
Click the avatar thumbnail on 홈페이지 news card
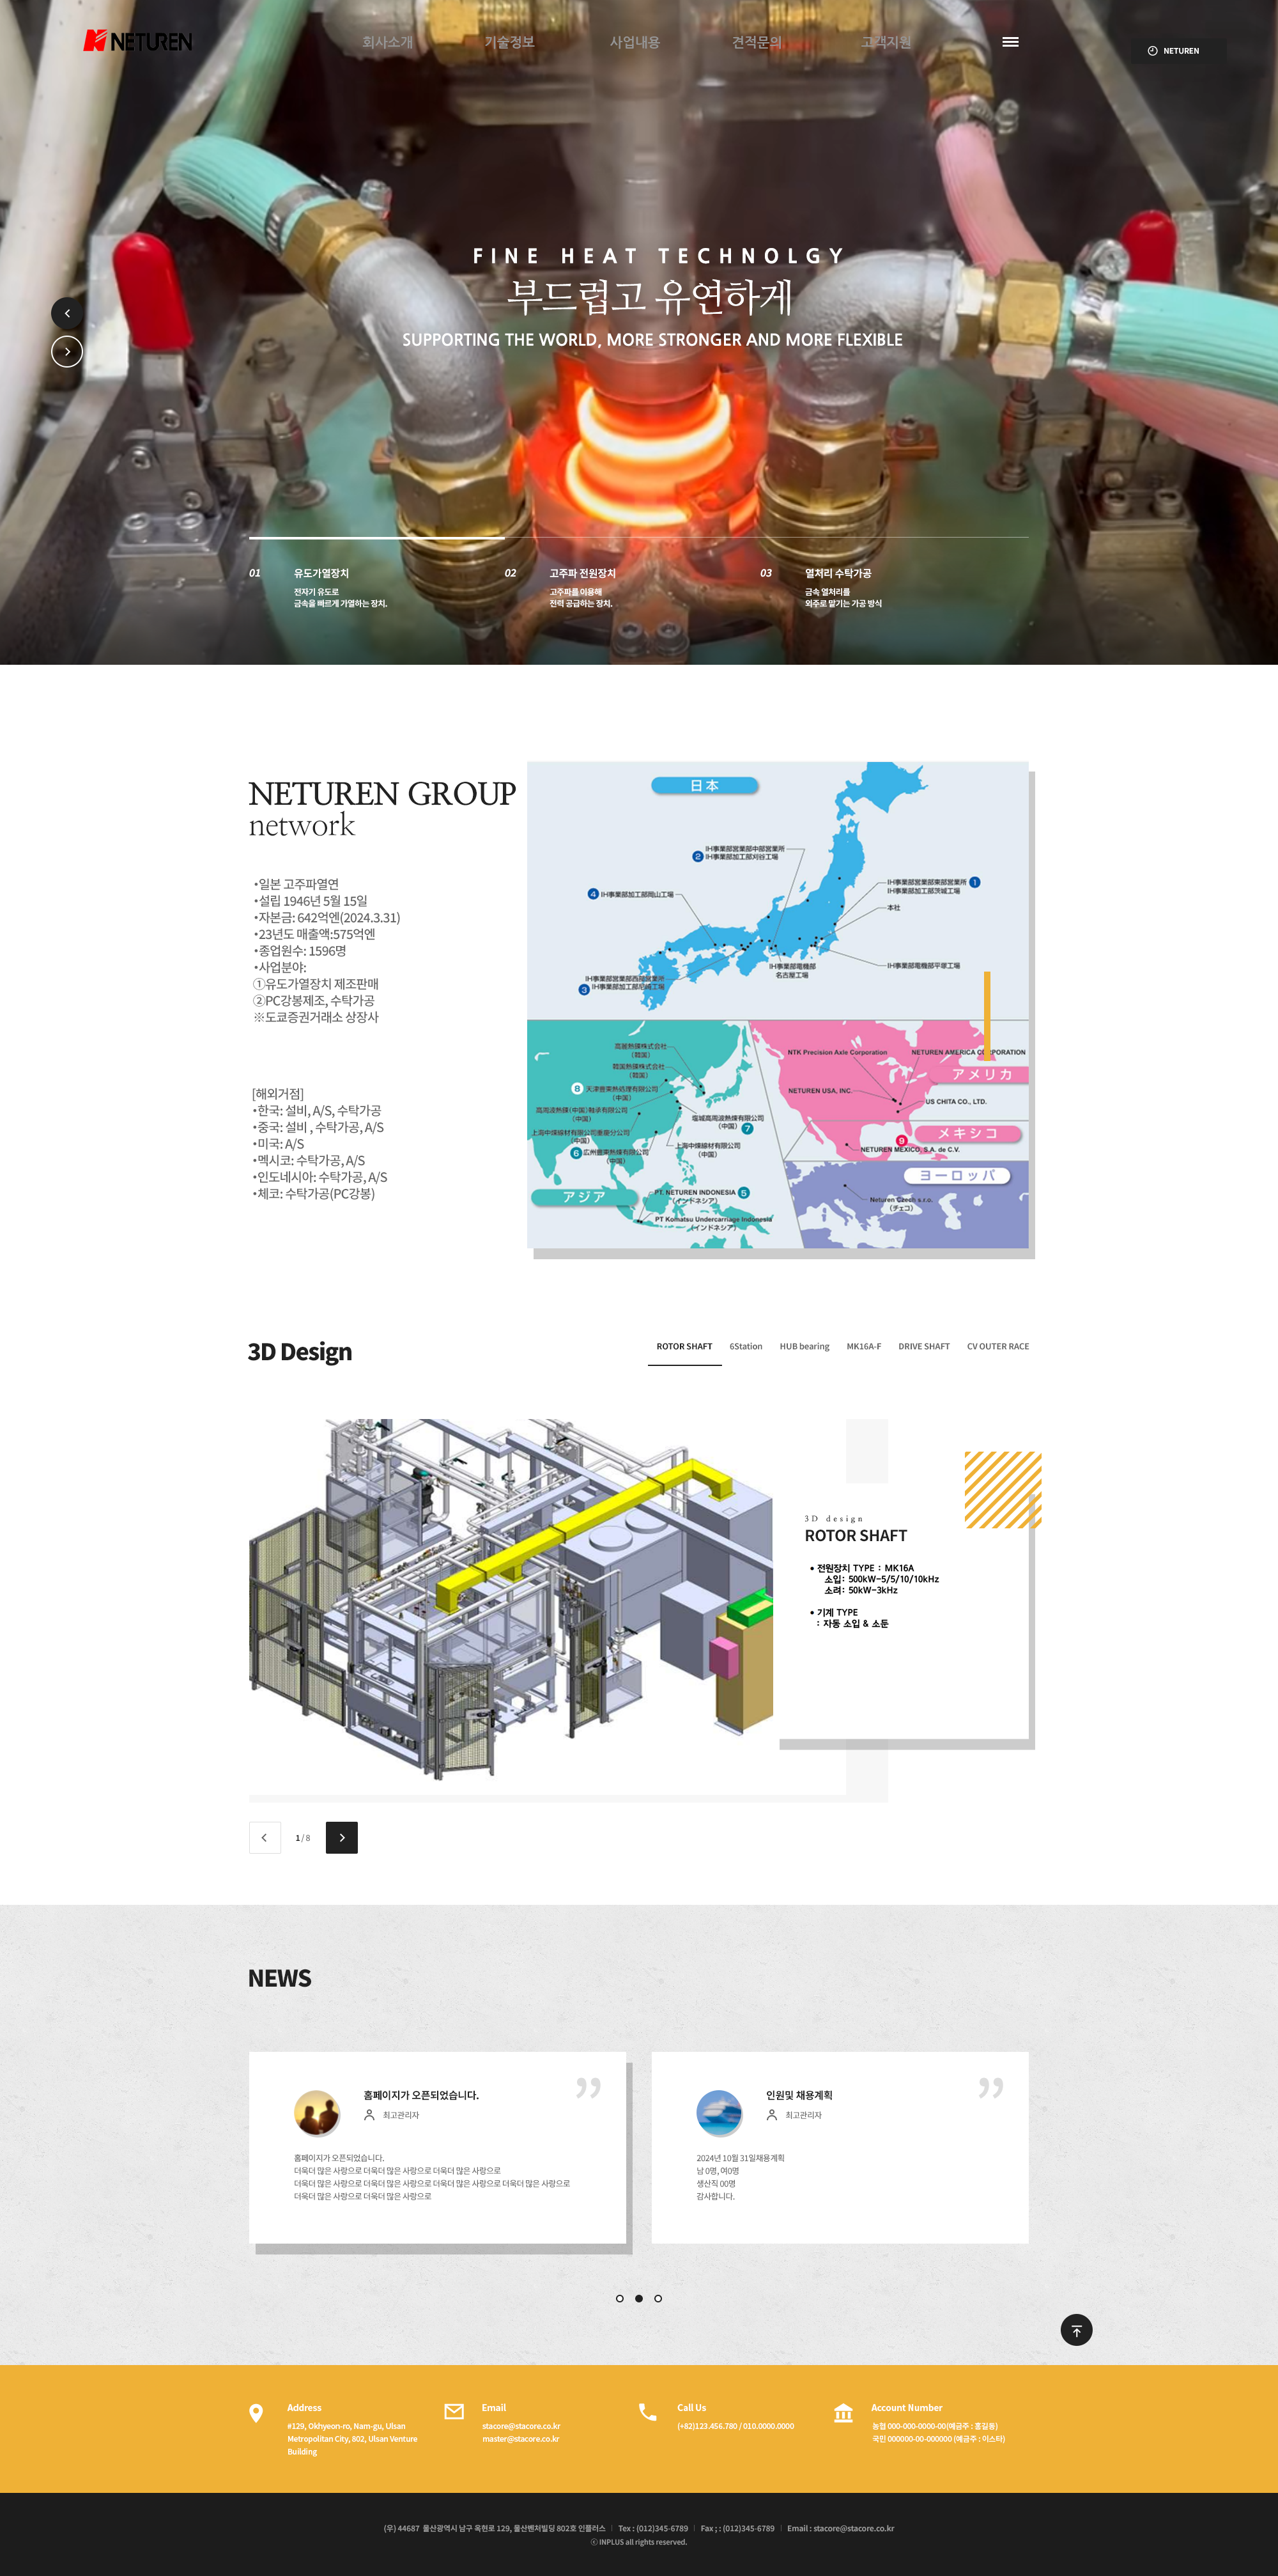(317, 2113)
